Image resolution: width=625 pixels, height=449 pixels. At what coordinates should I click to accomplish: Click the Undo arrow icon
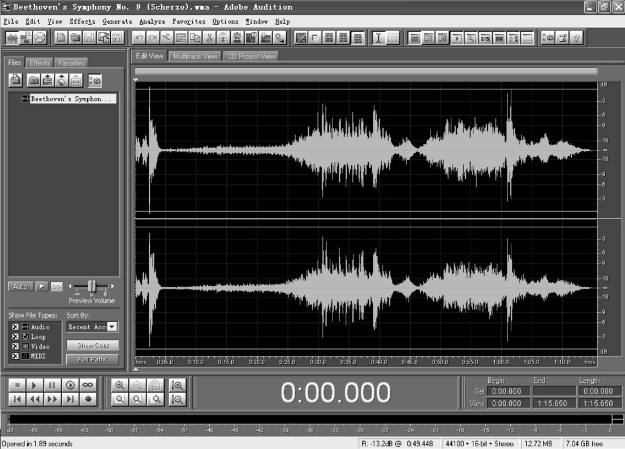[139, 38]
